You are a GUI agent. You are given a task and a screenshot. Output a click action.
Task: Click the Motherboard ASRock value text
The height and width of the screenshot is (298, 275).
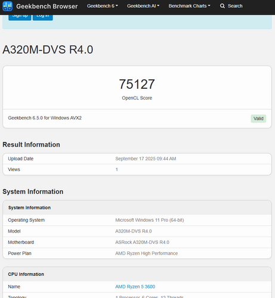coord(143,243)
